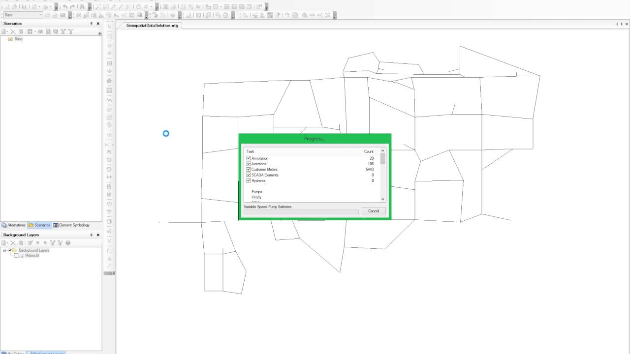The image size is (630, 354).
Task: Uncheck the Junctions task checkbox
Action: [249, 164]
